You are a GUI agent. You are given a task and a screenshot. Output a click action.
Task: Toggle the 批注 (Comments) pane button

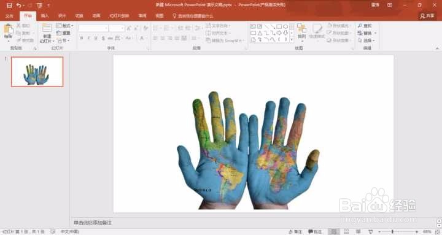[315, 231]
